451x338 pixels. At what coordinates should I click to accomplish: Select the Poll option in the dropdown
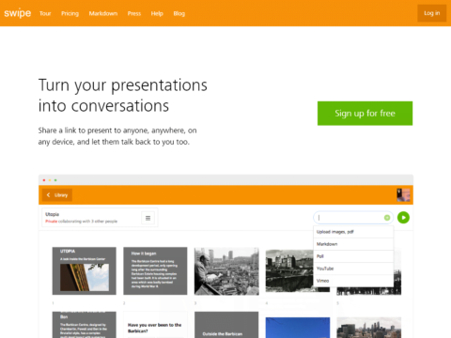[x=353, y=256]
